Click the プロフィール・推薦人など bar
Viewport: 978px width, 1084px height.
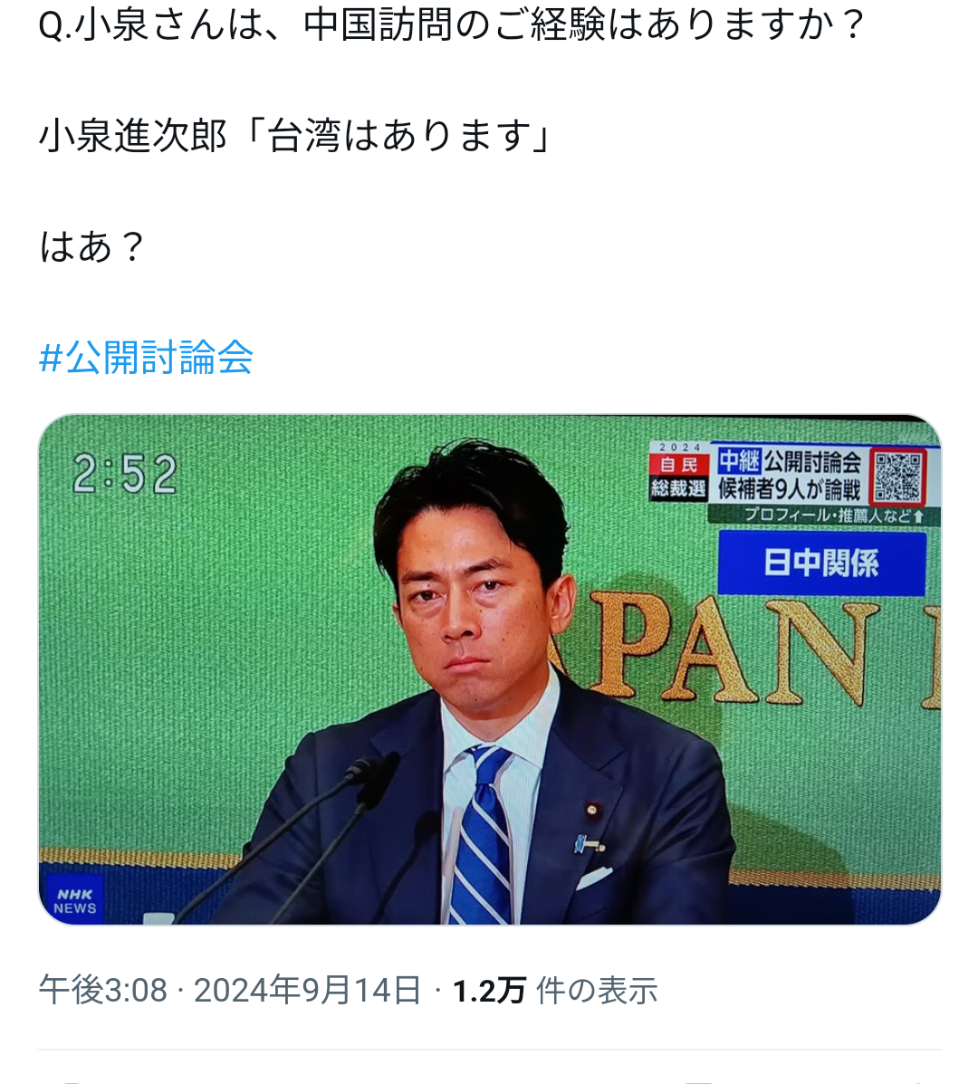(824, 515)
